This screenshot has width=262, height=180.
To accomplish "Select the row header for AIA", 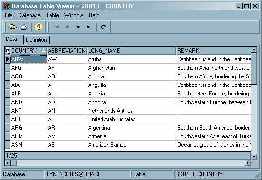I will click(x=7, y=85).
